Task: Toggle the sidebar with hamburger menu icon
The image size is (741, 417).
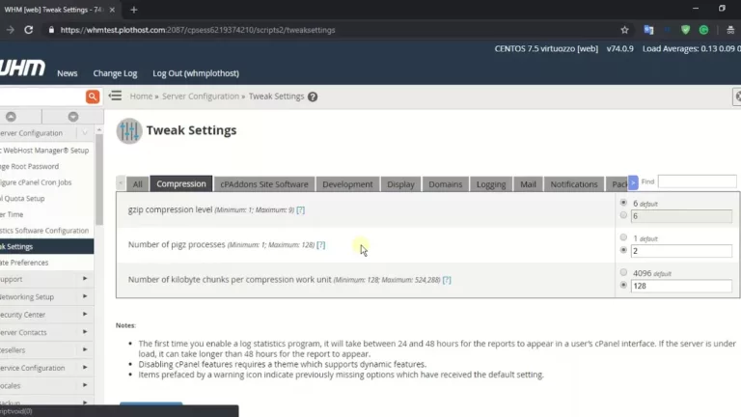Action: [x=115, y=96]
